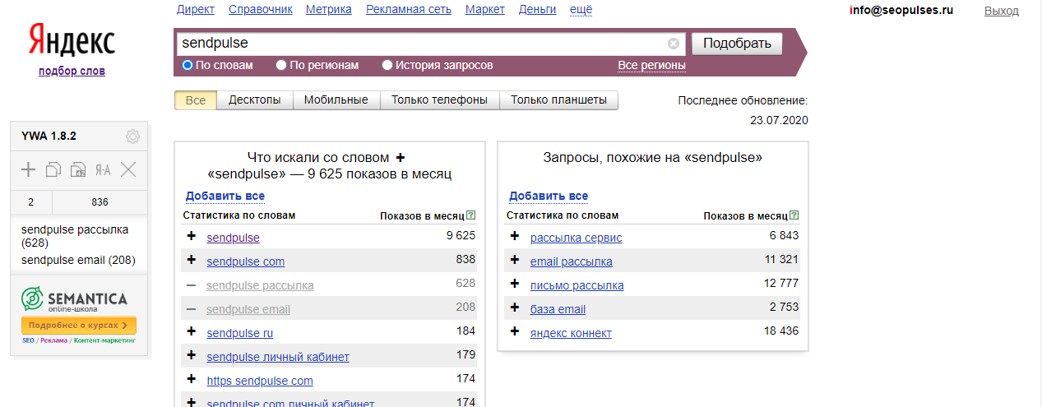Click the 'подбор слов' link under the logo
Image resolution: width=1042 pixels, height=407 pixels.
click(72, 71)
